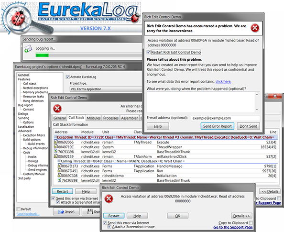Viewport: 284px width, 232px height.
Task: Toggle the Default checkbox in the options window
Action: 18,209
